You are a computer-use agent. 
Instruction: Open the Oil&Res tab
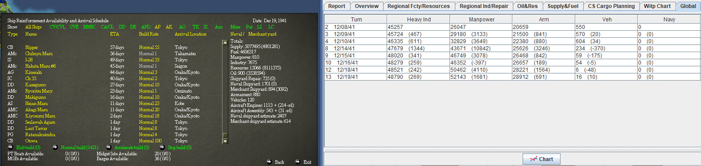pyautogui.click(x=528, y=6)
